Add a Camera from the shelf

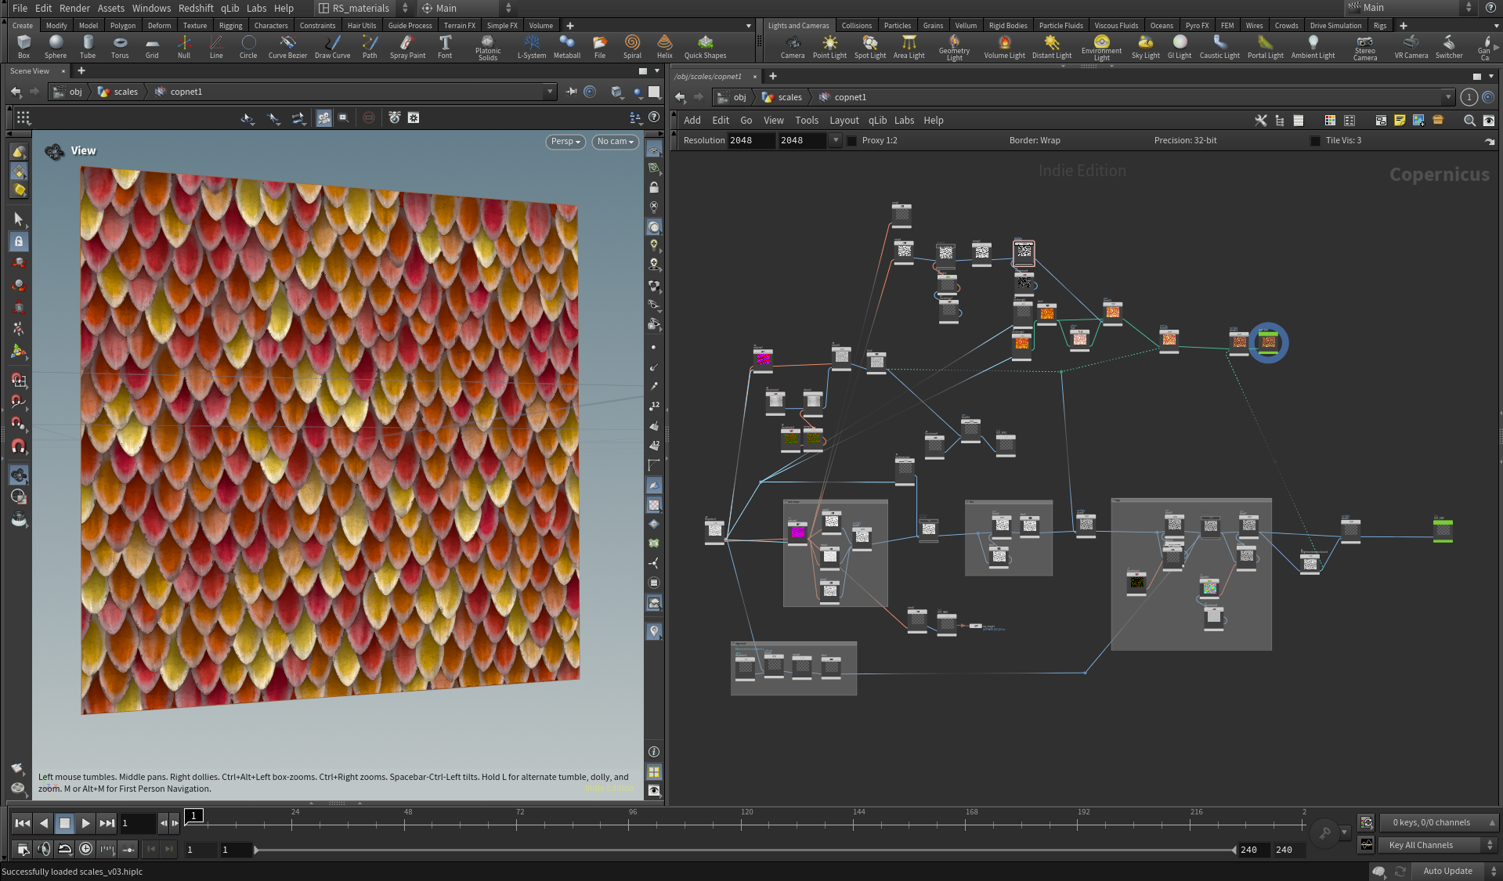point(793,46)
